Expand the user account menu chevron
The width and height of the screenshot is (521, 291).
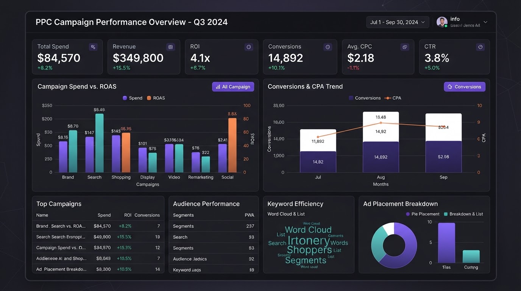point(485,22)
